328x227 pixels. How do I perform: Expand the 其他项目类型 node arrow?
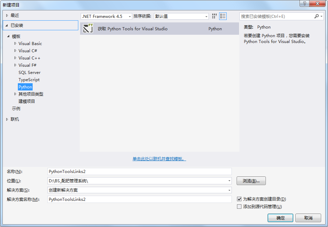click(15, 94)
